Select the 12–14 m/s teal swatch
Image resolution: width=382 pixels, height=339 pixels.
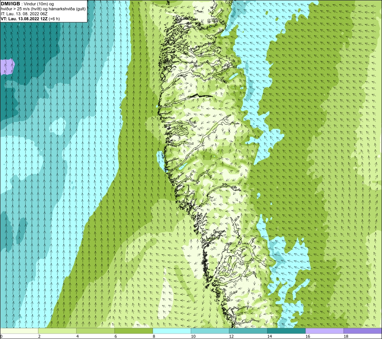coord(248,331)
